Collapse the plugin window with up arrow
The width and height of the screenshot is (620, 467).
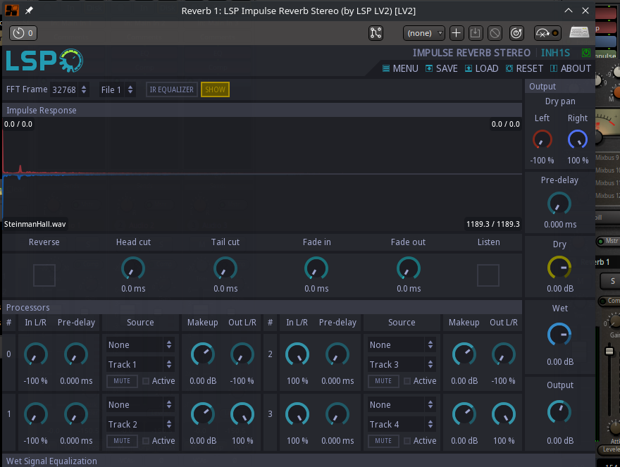pos(568,11)
